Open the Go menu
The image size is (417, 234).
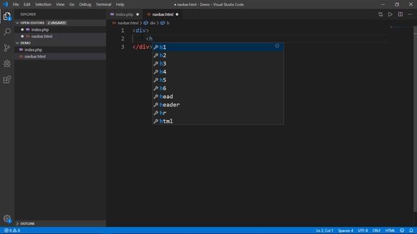[72, 5]
